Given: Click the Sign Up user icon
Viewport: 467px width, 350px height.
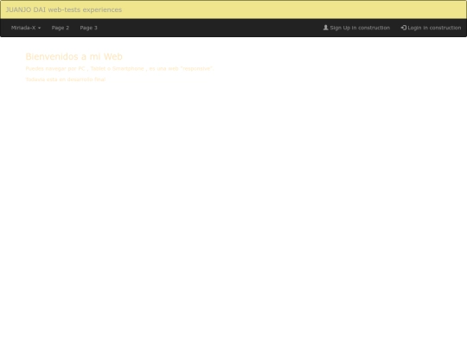Looking at the screenshot, I should (x=326, y=28).
